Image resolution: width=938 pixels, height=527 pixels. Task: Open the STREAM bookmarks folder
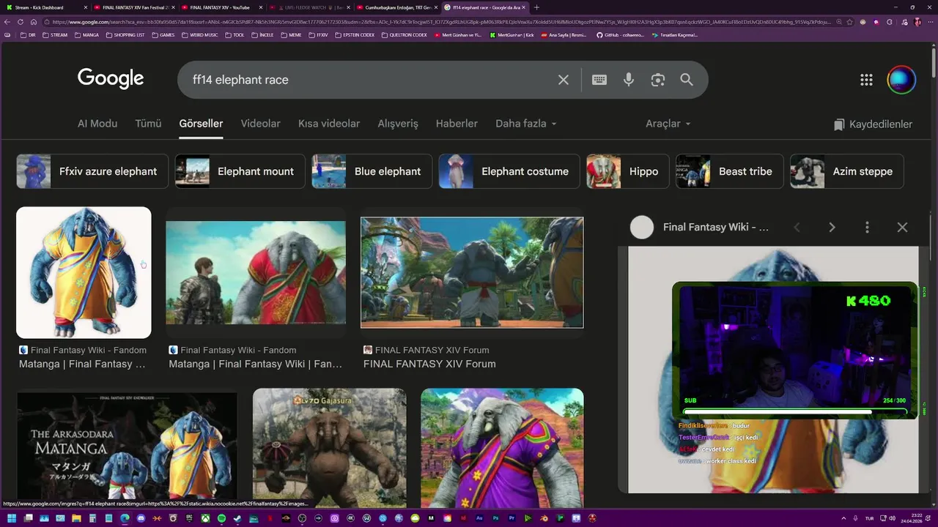click(55, 34)
